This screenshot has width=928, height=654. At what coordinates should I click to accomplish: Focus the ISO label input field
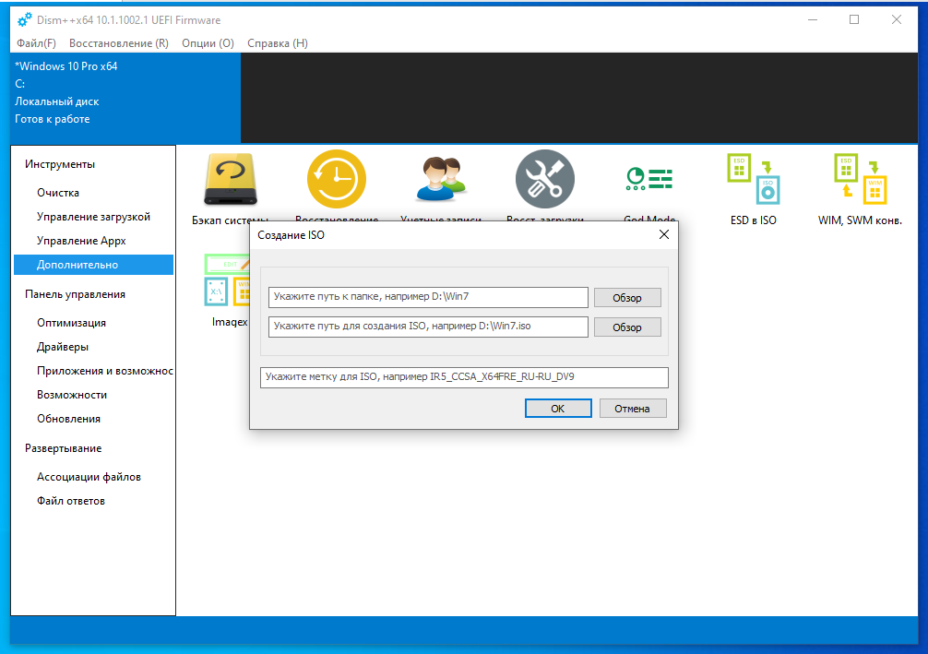pos(464,377)
